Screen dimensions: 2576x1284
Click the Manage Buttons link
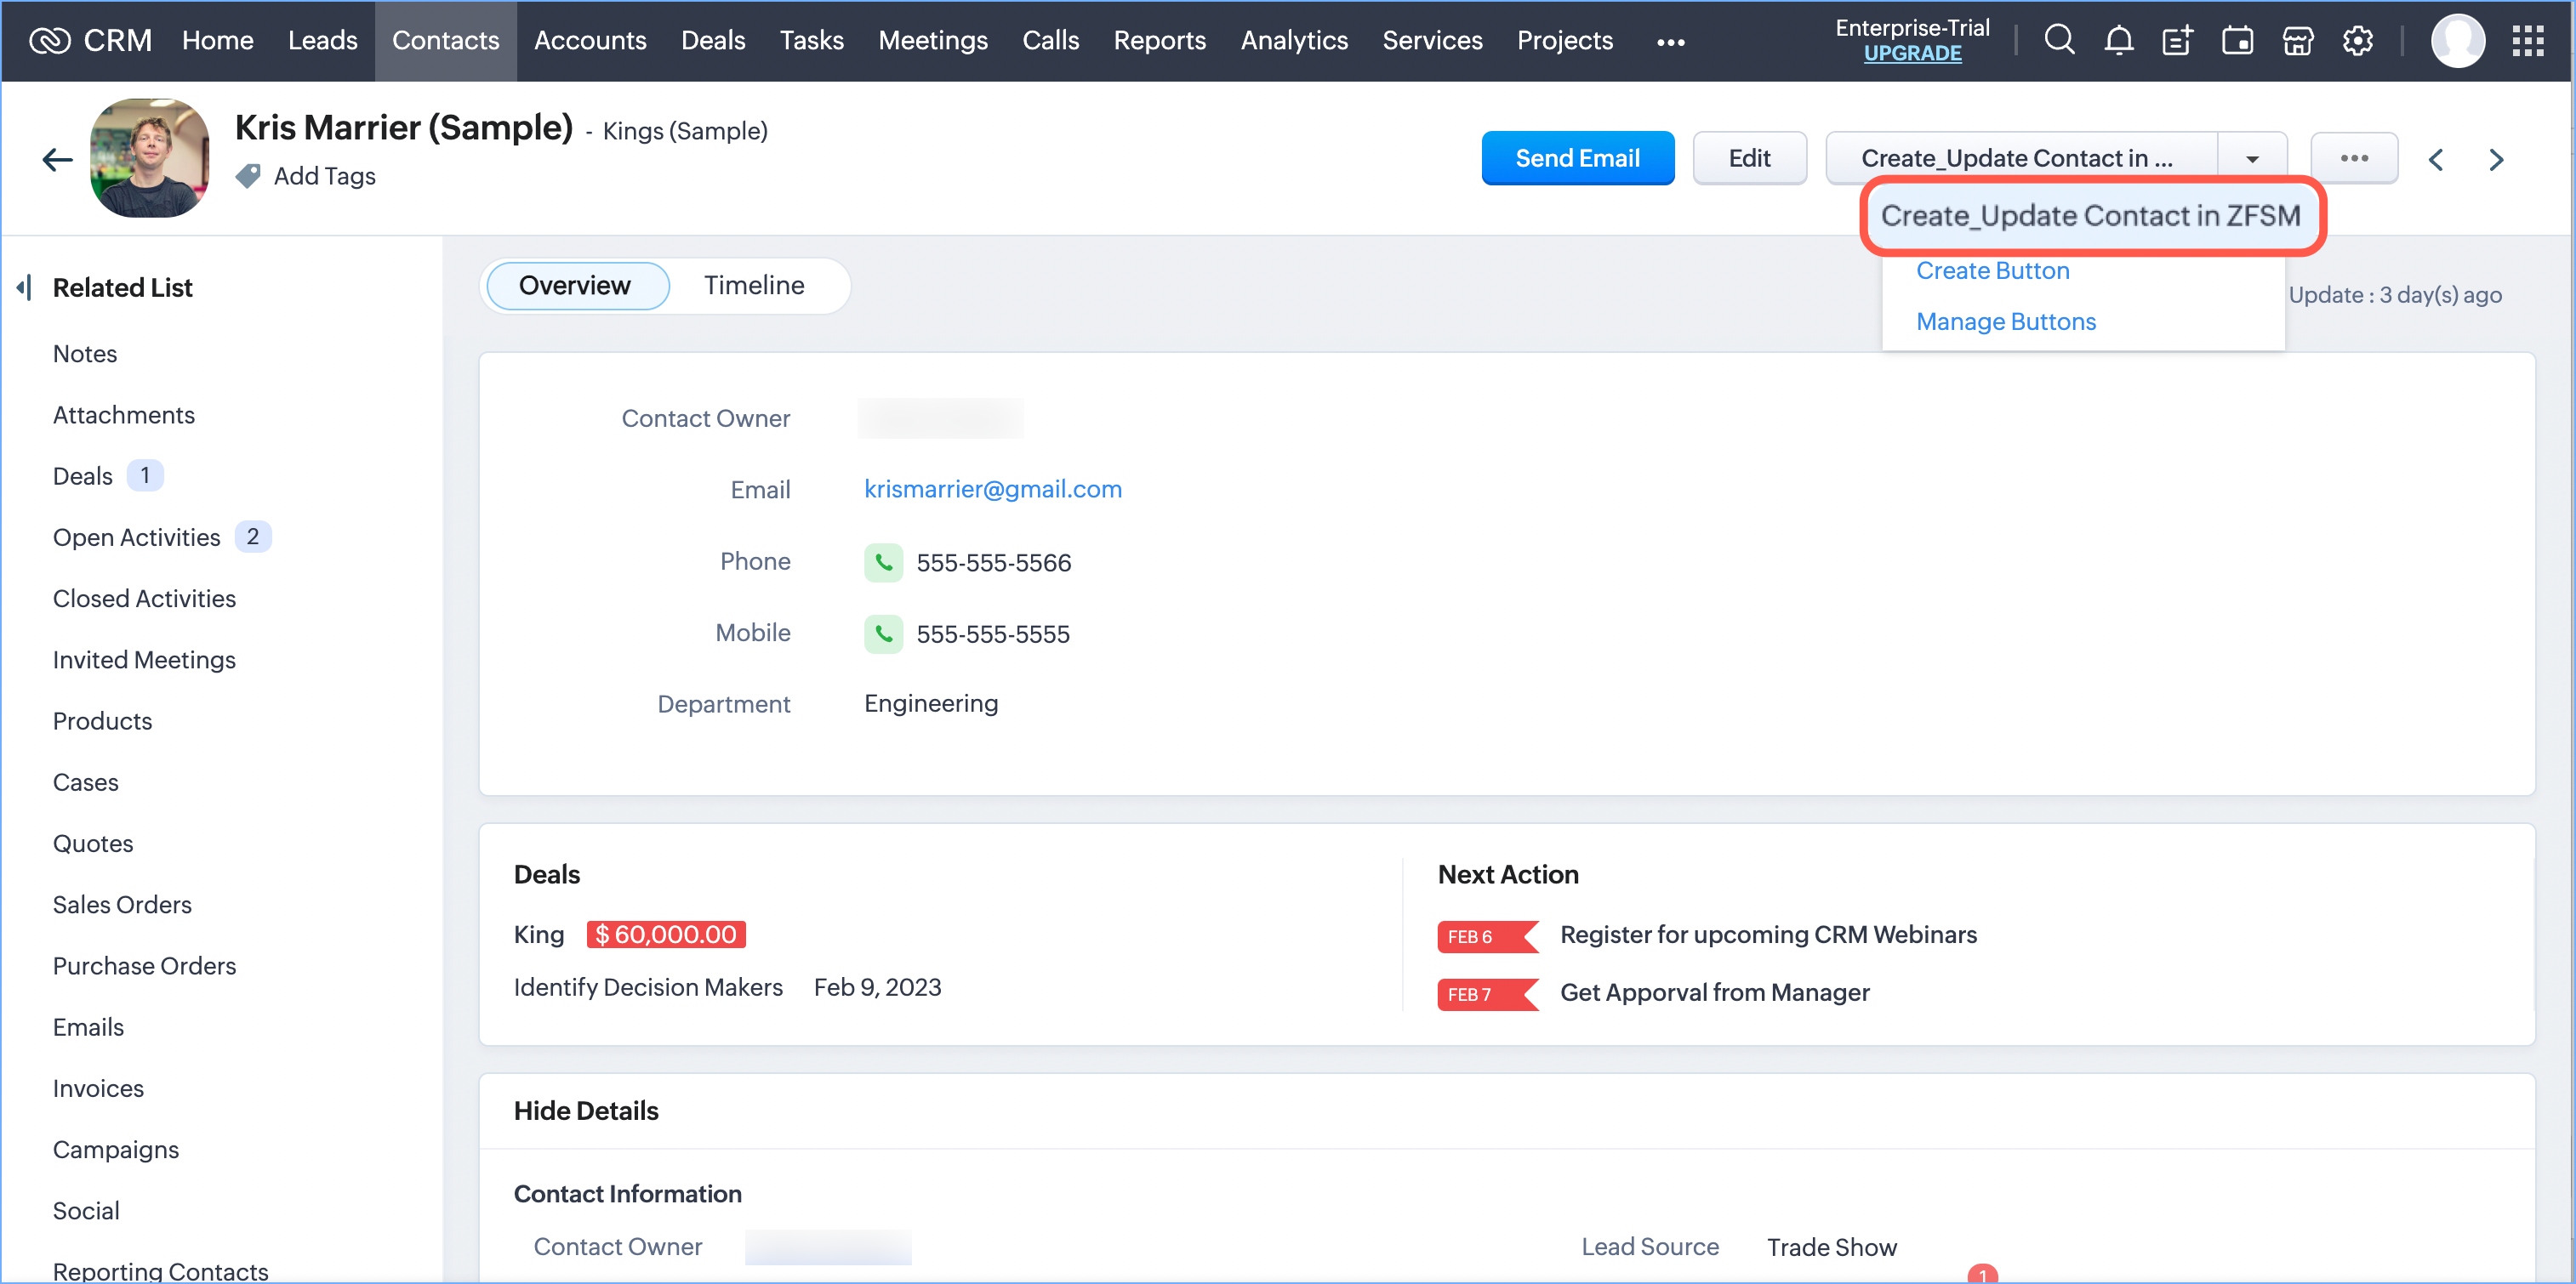2005,321
